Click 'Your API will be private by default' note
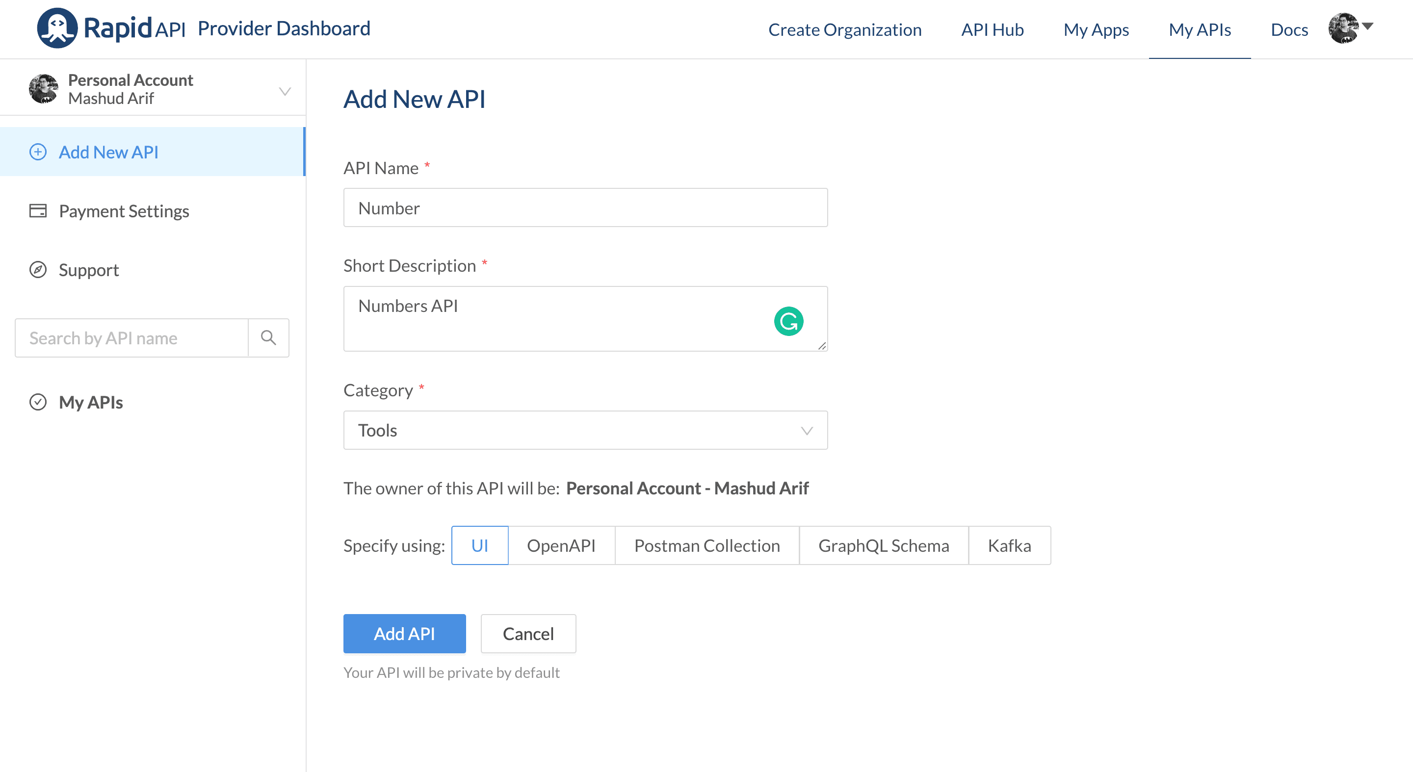 (x=451, y=673)
